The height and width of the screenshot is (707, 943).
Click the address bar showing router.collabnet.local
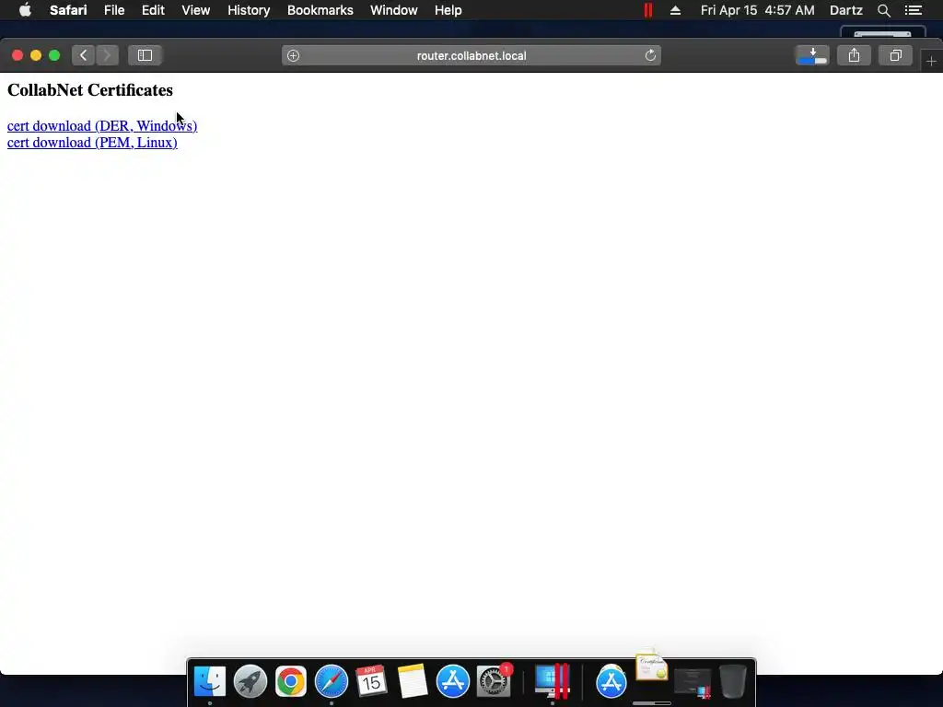point(471,55)
